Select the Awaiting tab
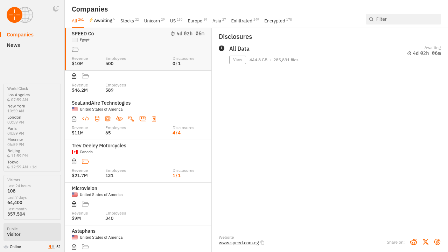 [x=102, y=21]
